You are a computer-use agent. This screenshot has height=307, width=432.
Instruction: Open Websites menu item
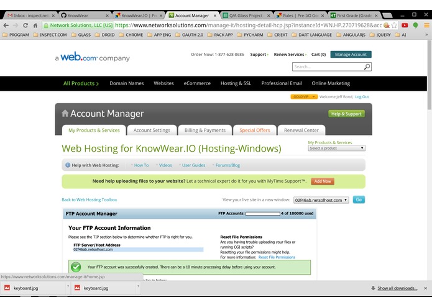[163, 83]
